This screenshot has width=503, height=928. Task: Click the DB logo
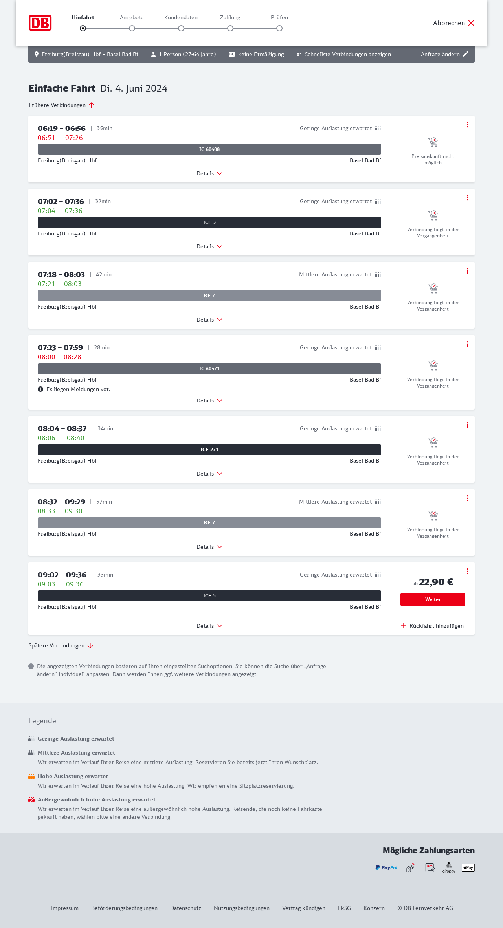point(40,23)
